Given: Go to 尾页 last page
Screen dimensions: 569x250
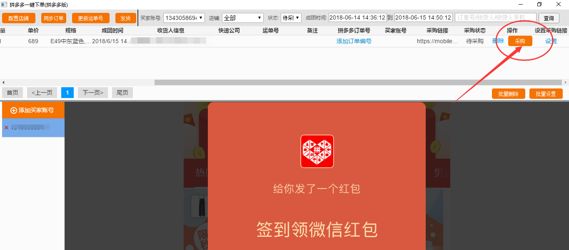Looking at the screenshot, I should click(x=122, y=93).
